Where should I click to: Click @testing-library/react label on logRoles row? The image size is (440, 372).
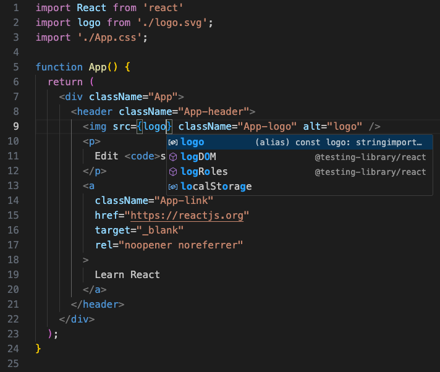click(x=370, y=172)
